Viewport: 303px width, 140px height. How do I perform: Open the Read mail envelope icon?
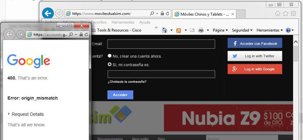(x=192, y=30)
